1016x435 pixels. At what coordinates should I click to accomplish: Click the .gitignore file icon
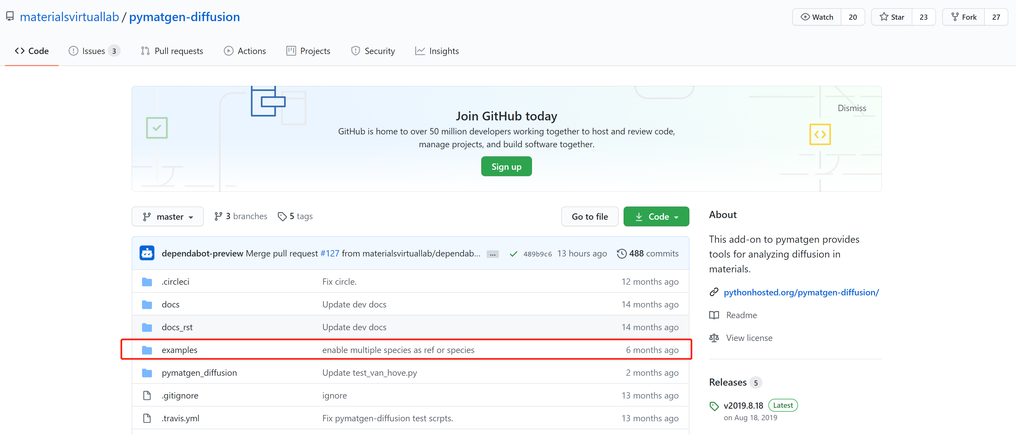[x=147, y=396]
